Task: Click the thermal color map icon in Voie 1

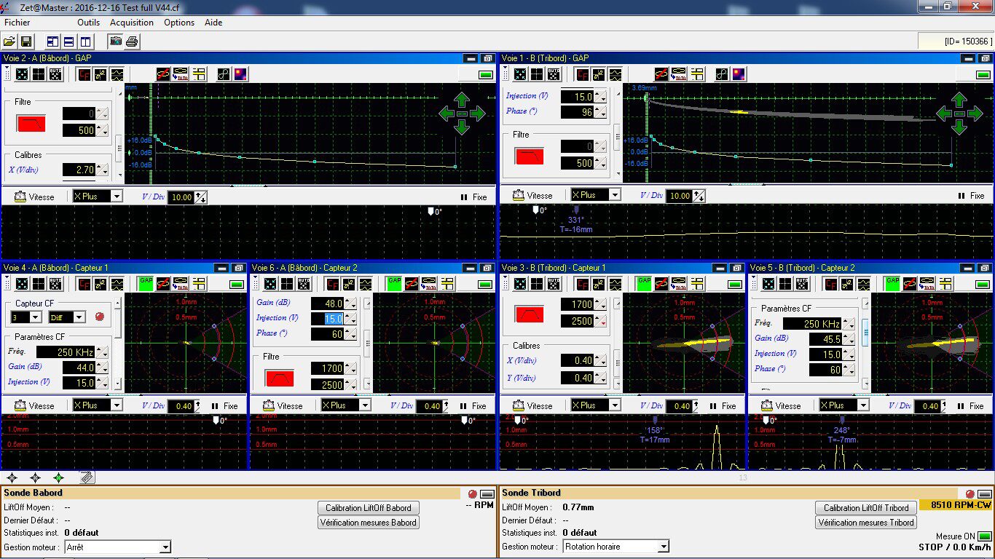Action: tap(739, 74)
